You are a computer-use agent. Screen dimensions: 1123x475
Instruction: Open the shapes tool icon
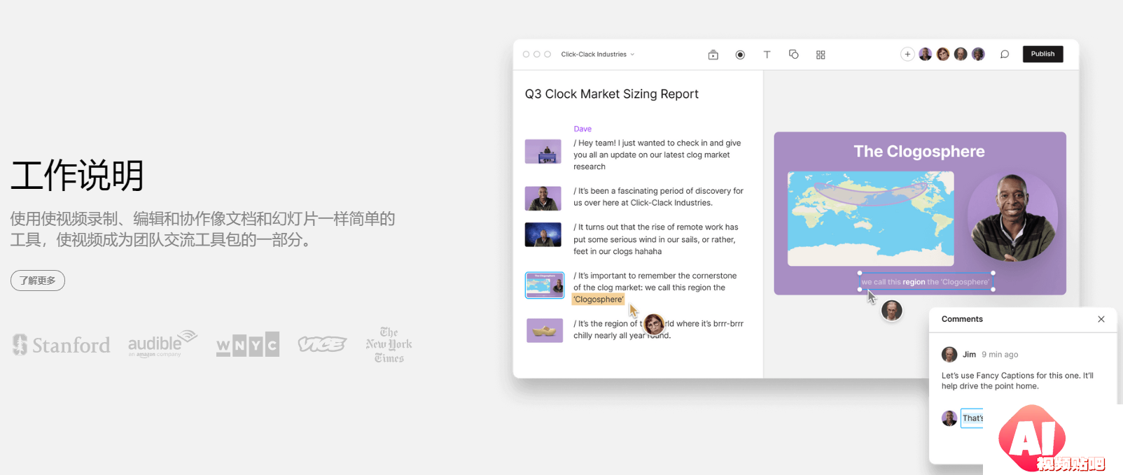(x=793, y=55)
